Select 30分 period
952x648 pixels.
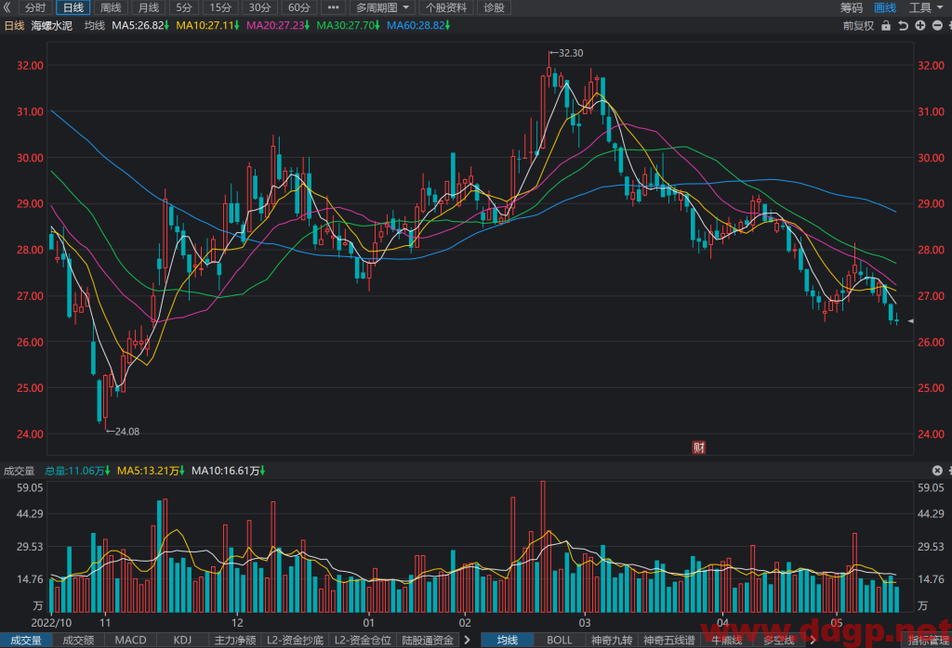coord(260,7)
